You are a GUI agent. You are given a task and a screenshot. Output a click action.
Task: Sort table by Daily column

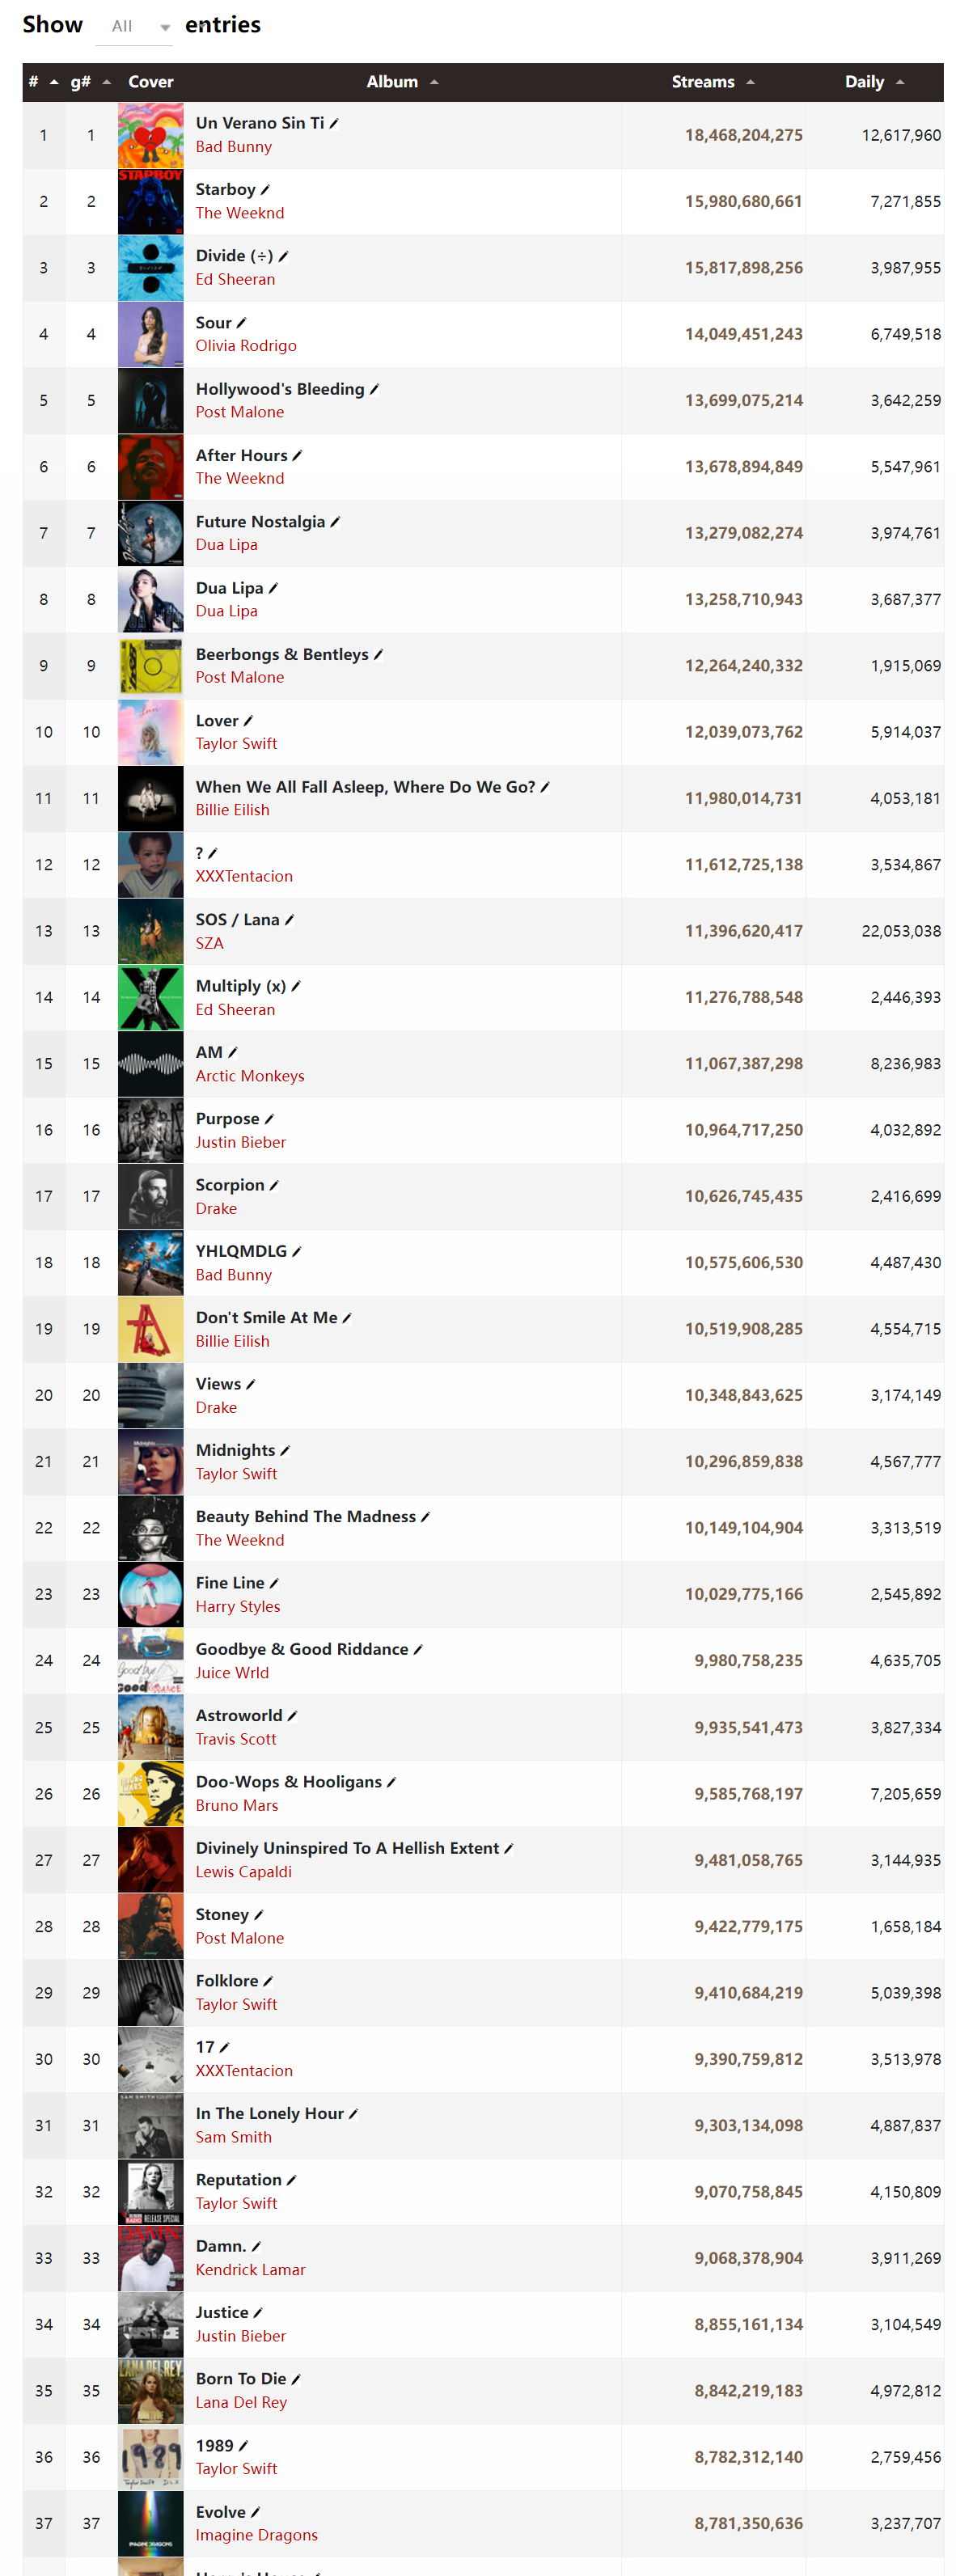874,82
